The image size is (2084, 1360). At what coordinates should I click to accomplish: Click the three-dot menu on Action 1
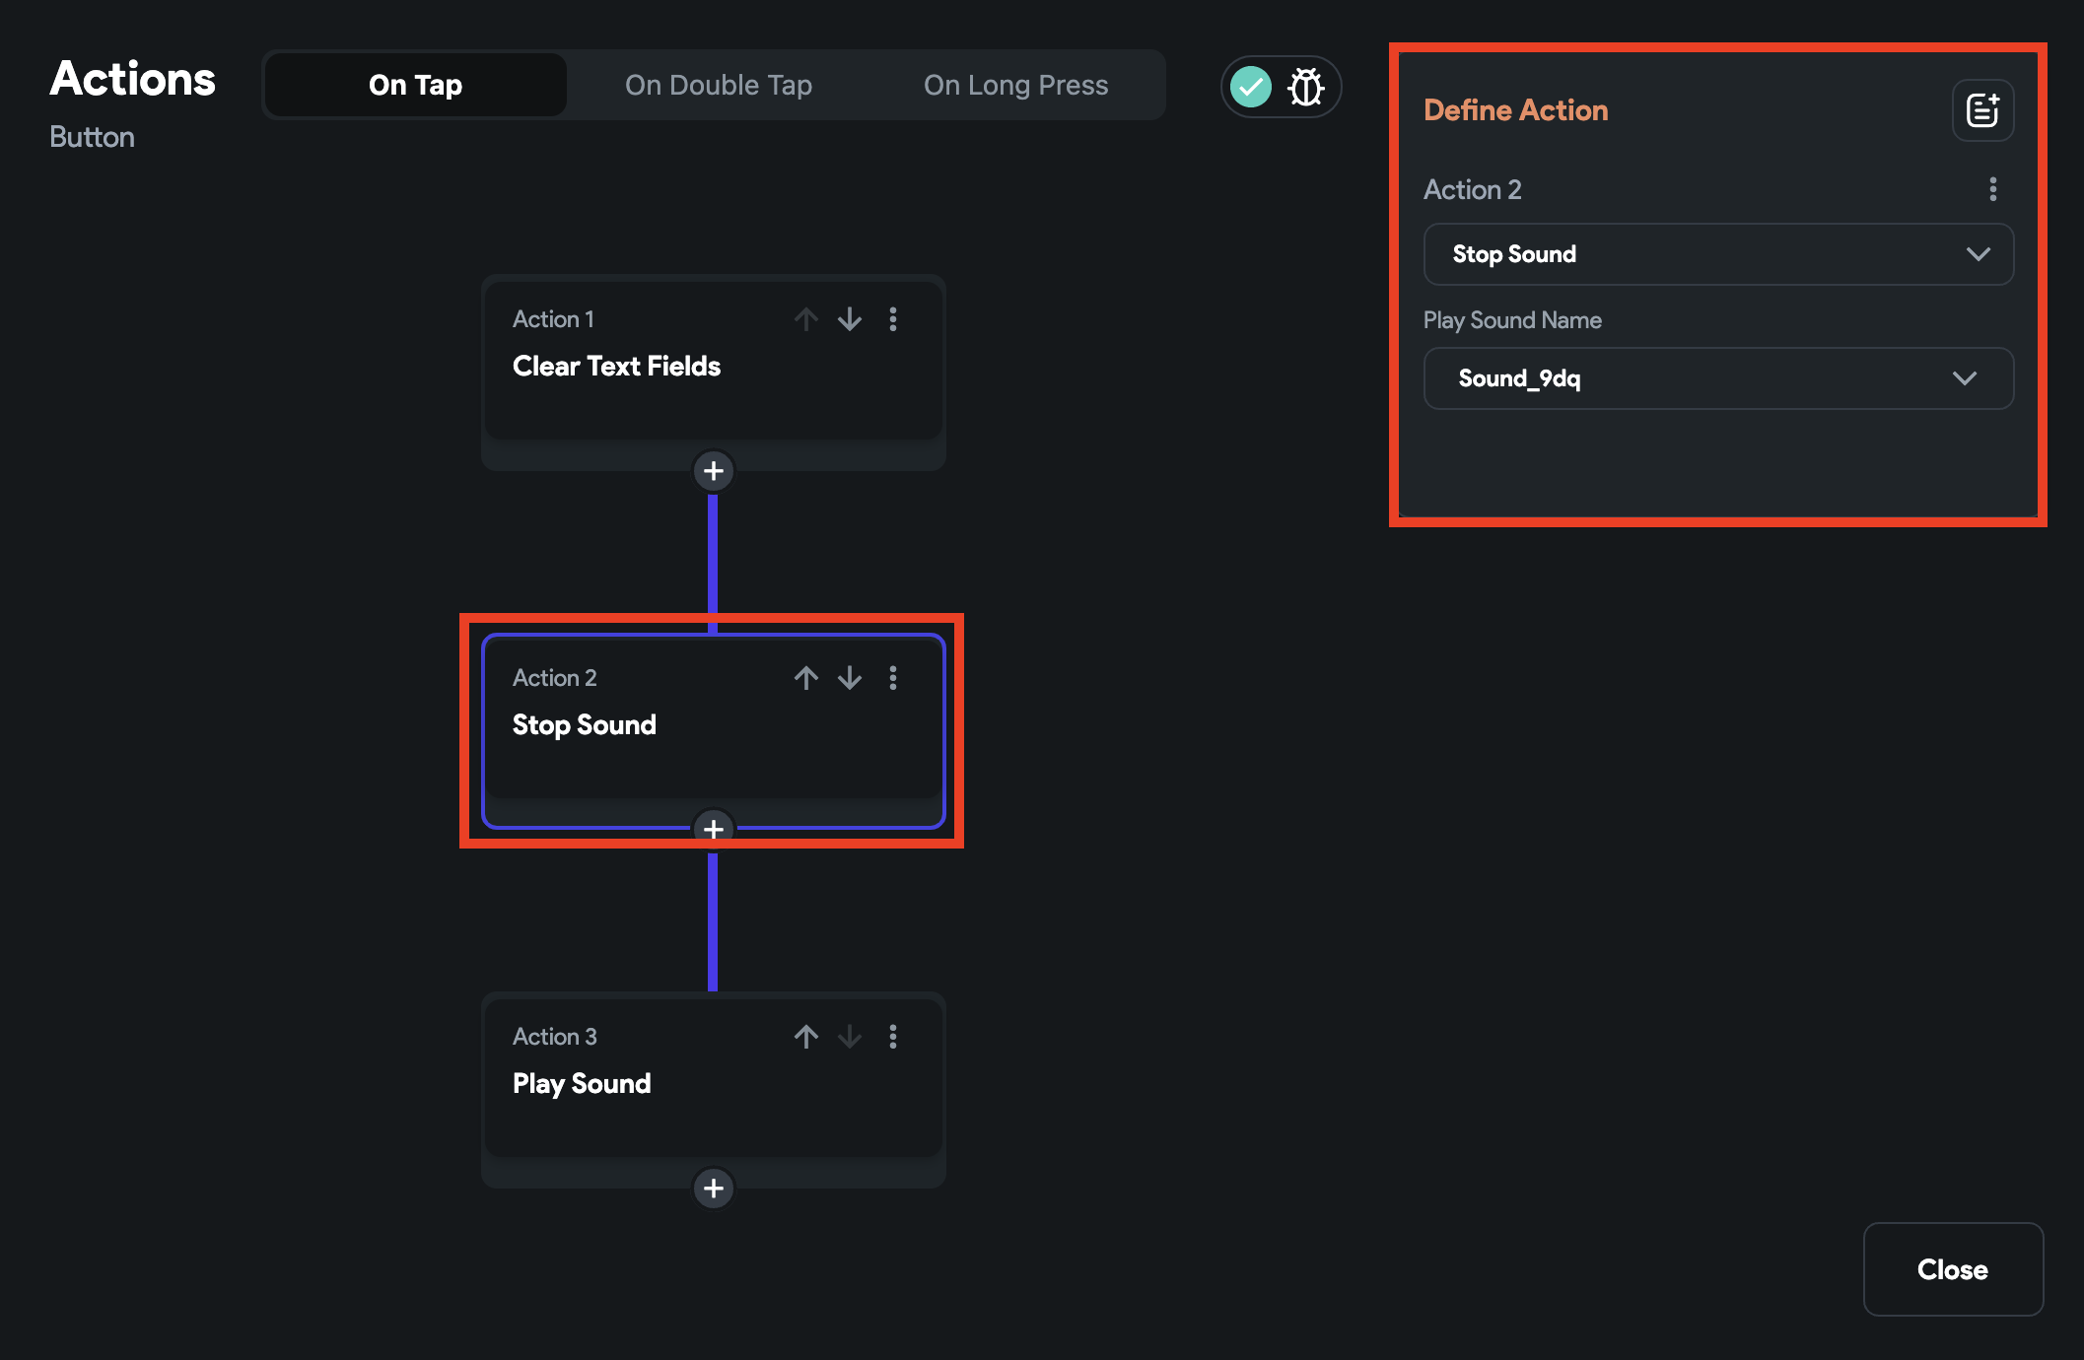[x=895, y=318]
